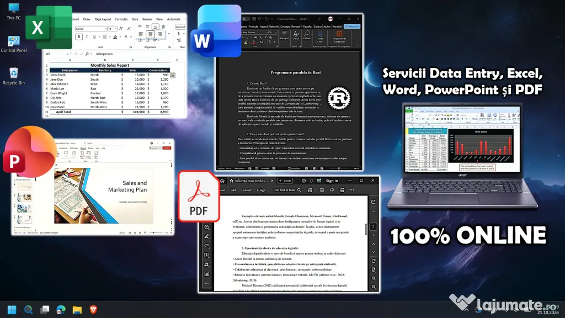
Task: Open Page Layout tab in Excel
Action: point(103,19)
